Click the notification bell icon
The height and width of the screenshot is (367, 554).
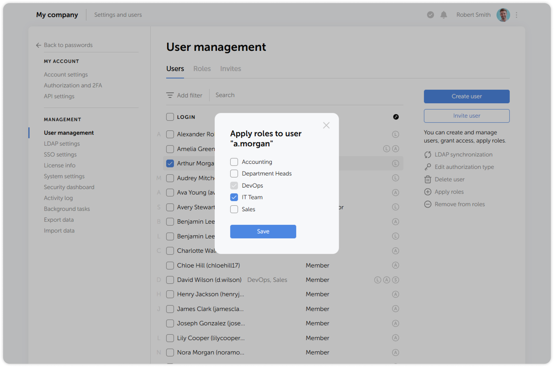tap(443, 15)
